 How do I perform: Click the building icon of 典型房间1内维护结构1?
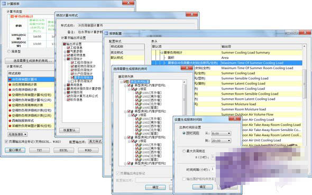click(x=132, y=85)
